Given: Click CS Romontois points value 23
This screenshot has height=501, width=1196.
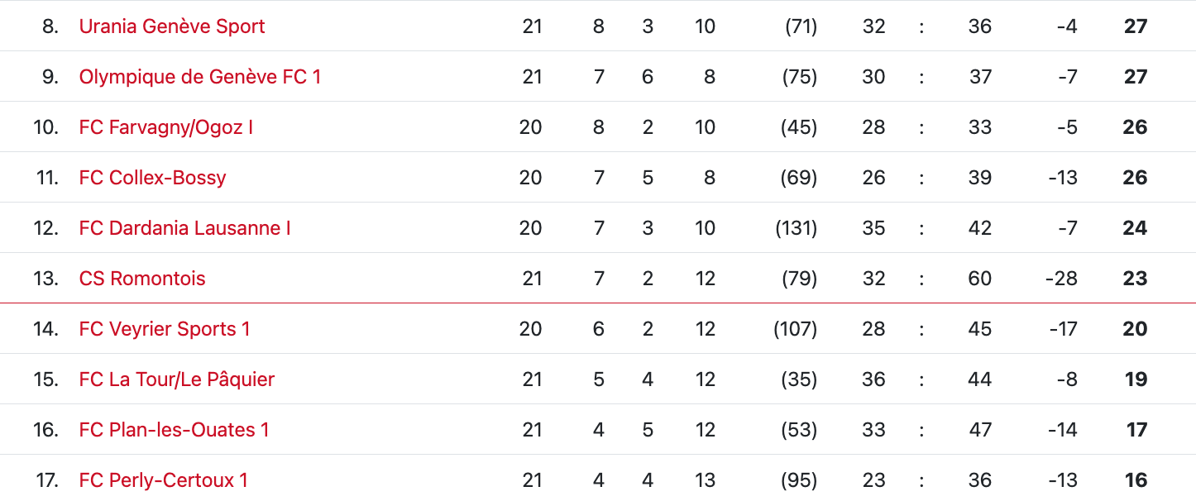Looking at the screenshot, I should point(1135,279).
